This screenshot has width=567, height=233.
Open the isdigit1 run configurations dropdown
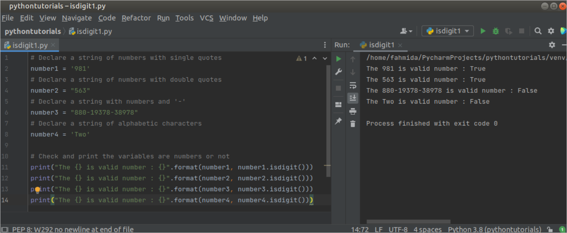pyautogui.click(x=447, y=30)
